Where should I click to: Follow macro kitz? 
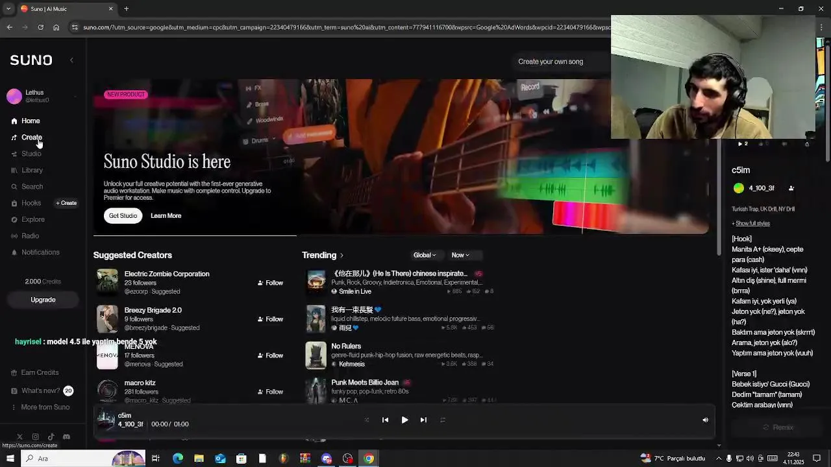(270, 392)
